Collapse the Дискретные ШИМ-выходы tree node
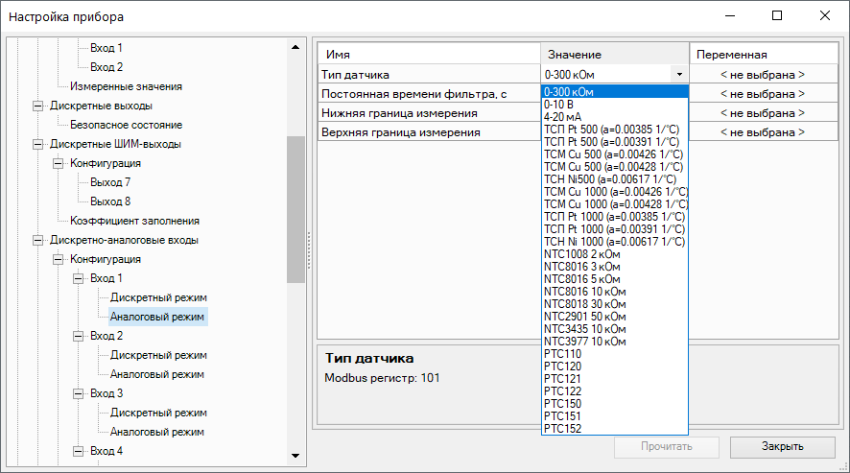The image size is (850, 473). (38, 144)
